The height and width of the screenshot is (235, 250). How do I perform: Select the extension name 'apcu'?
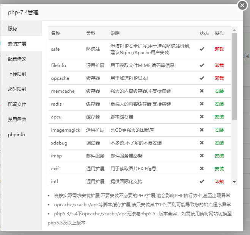[x=56, y=117]
